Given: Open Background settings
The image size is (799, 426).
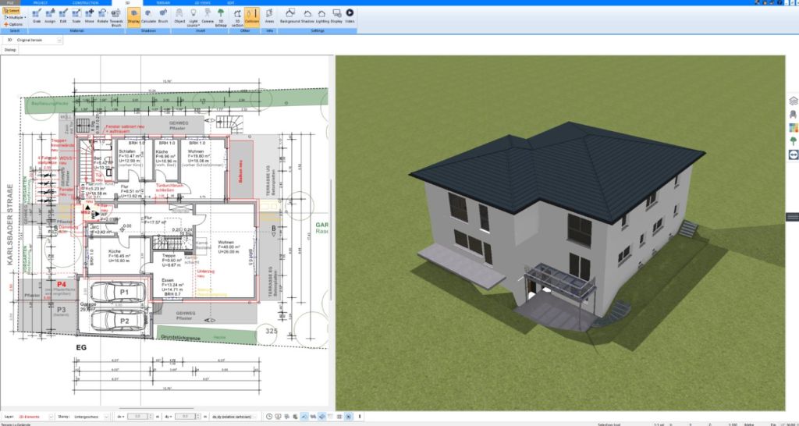Looking at the screenshot, I should point(290,16).
